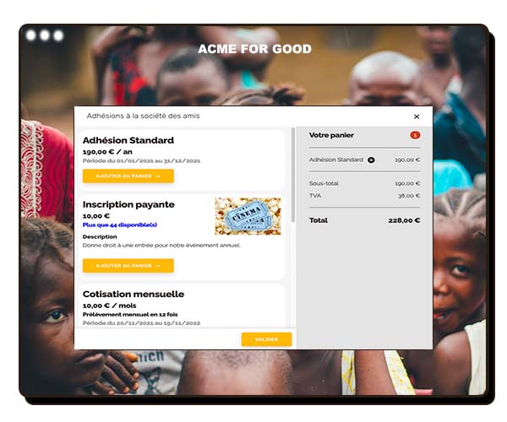Close the Adhésions dialog with X icon
This screenshot has height=422, width=507.
(x=417, y=116)
